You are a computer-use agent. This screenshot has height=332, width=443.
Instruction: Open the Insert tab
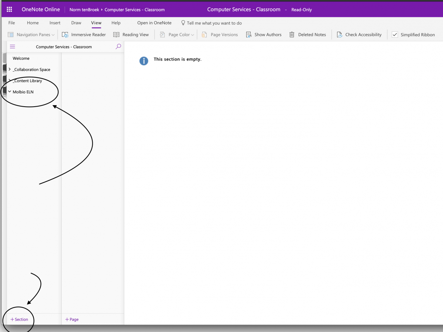[55, 23]
